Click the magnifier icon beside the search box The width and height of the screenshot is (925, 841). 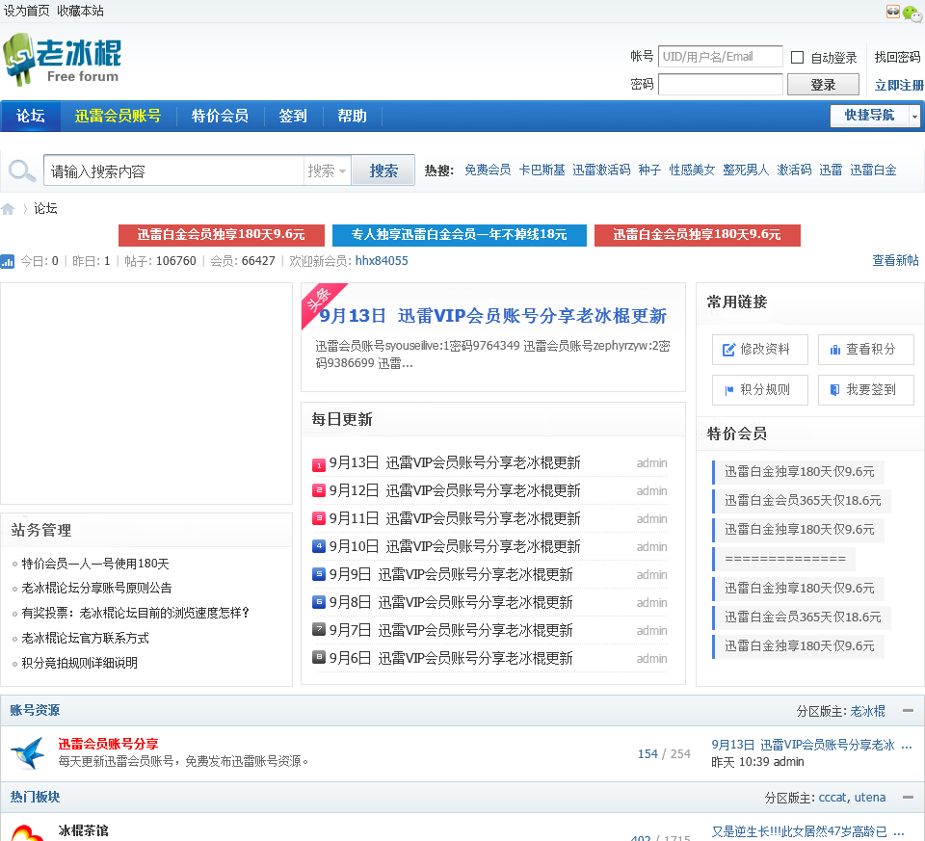22,171
